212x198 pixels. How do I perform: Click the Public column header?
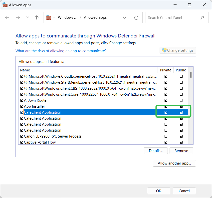tap(181, 70)
